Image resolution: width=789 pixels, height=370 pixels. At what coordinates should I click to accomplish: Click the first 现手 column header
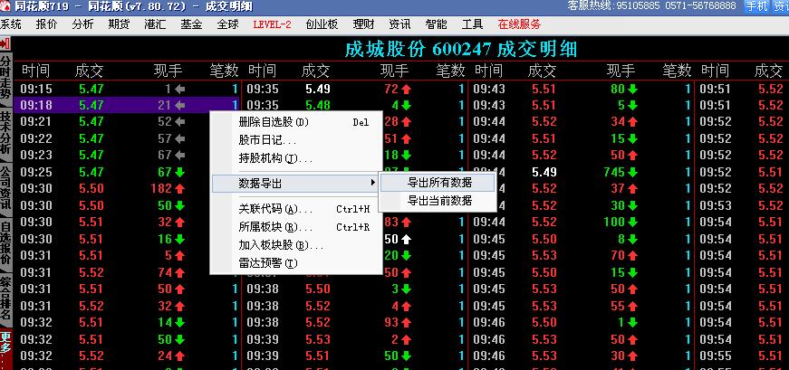coord(168,71)
